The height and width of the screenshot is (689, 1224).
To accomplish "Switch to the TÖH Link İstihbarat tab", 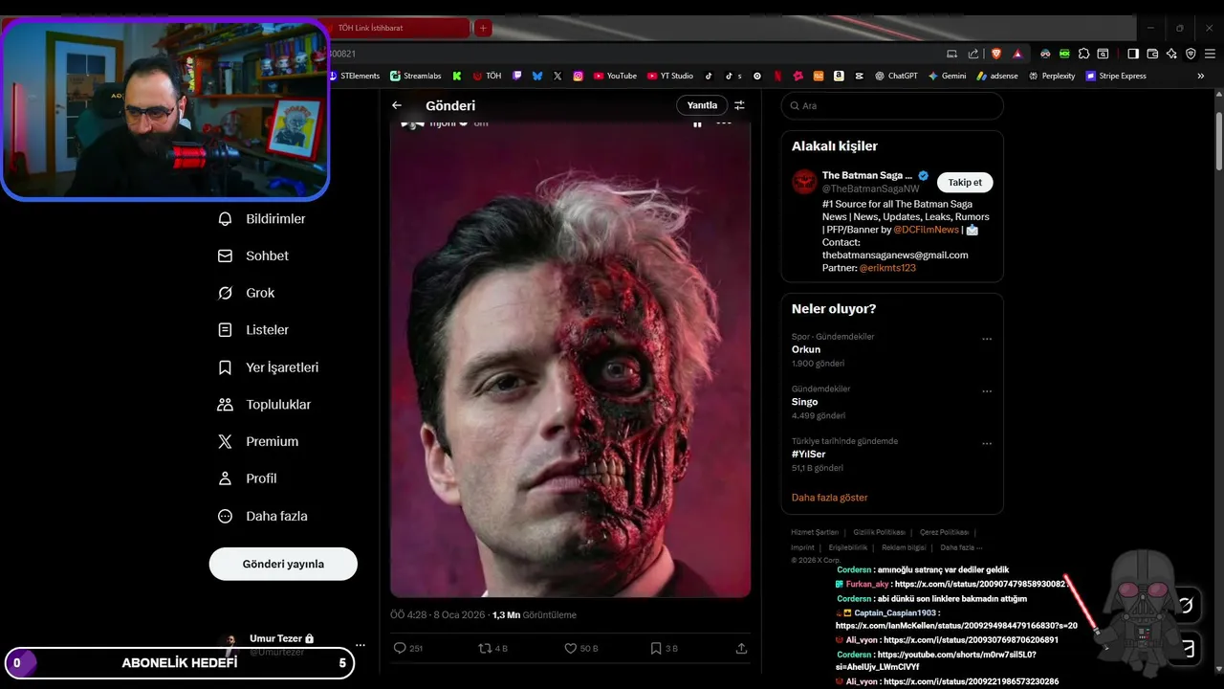I will click(397, 28).
